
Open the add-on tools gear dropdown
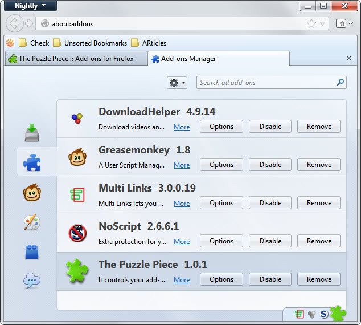click(177, 83)
